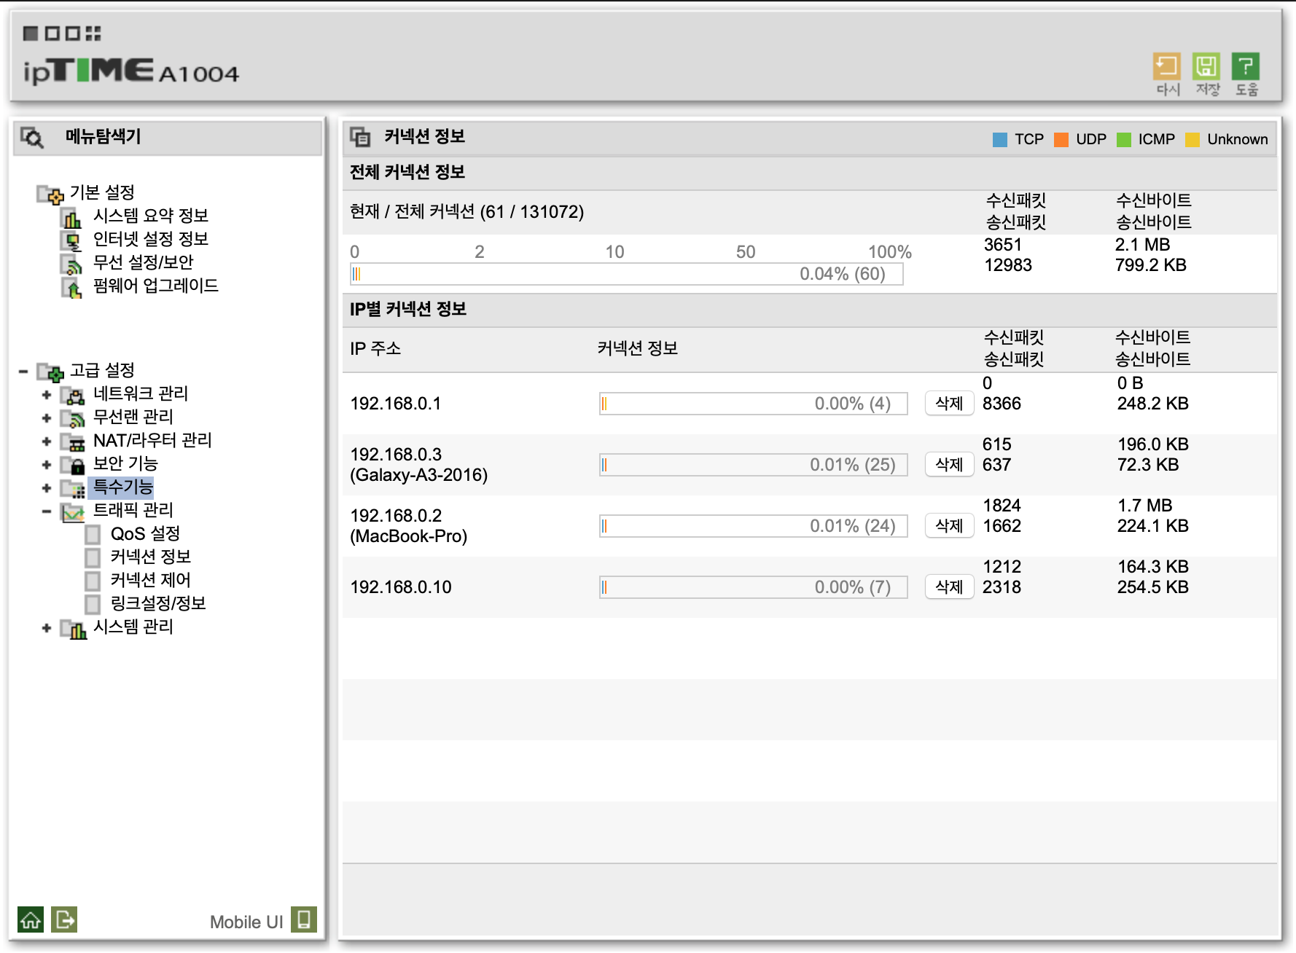
Task: Click the 커넥션 정보 panel header icon
Action: tap(360, 137)
